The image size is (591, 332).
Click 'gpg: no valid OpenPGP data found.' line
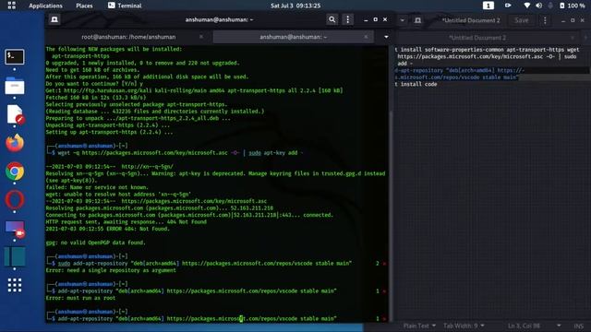(95, 243)
